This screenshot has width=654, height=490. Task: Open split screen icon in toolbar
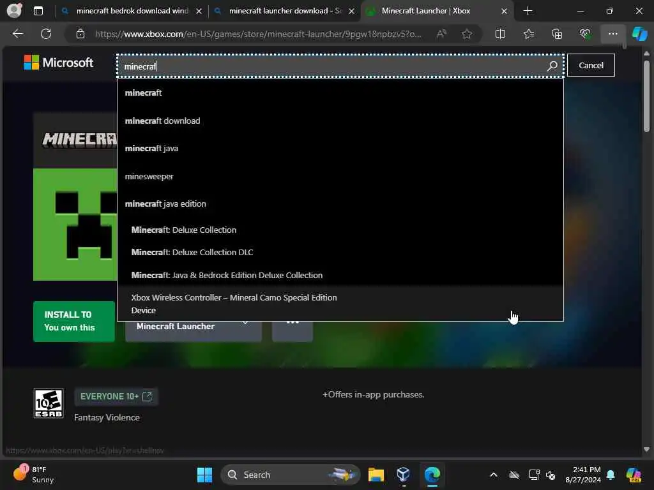click(x=500, y=34)
